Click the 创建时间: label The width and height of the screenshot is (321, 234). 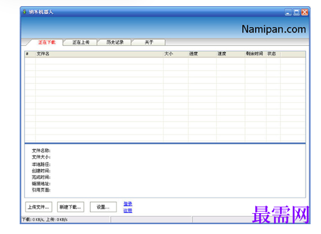click(41, 171)
